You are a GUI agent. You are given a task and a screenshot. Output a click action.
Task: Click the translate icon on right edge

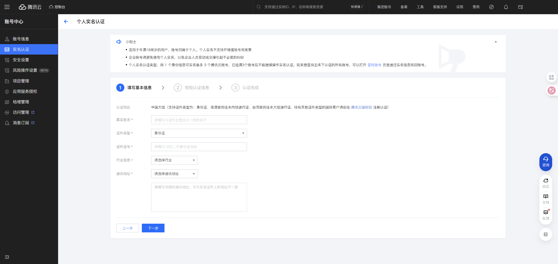[x=551, y=91]
